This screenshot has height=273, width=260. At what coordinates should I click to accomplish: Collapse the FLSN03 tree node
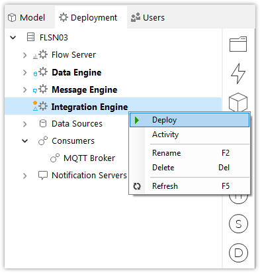click(x=13, y=37)
